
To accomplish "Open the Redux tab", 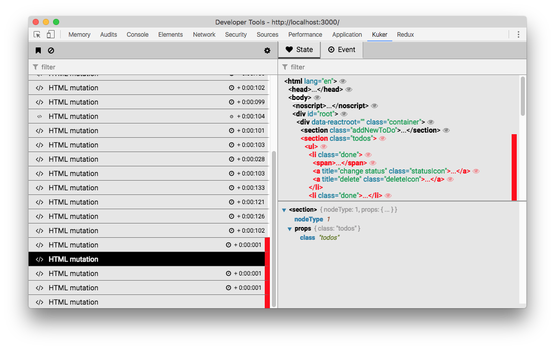I will click(405, 34).
